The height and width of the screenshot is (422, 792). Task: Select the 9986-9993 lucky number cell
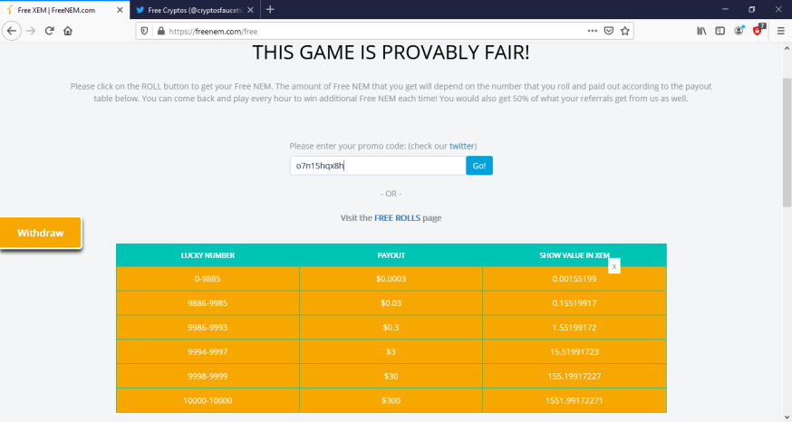click(208, 327)
